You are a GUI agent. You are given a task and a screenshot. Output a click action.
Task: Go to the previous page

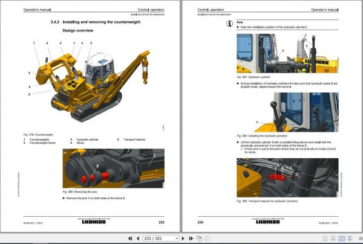coord(138,239)
